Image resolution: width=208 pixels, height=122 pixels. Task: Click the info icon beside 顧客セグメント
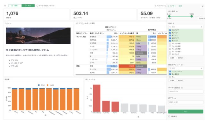coord(182,65)
